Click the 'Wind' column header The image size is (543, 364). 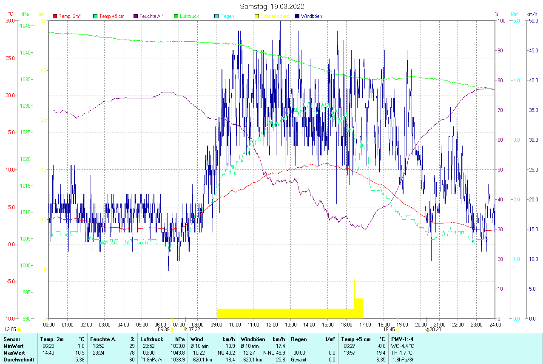click(197, 339)
